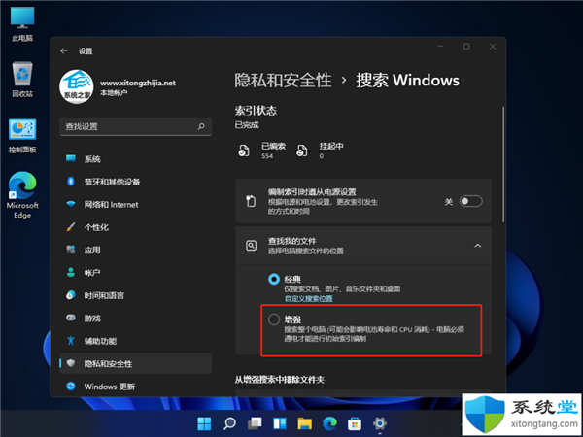Minimize the Settings window

[440, 47]
